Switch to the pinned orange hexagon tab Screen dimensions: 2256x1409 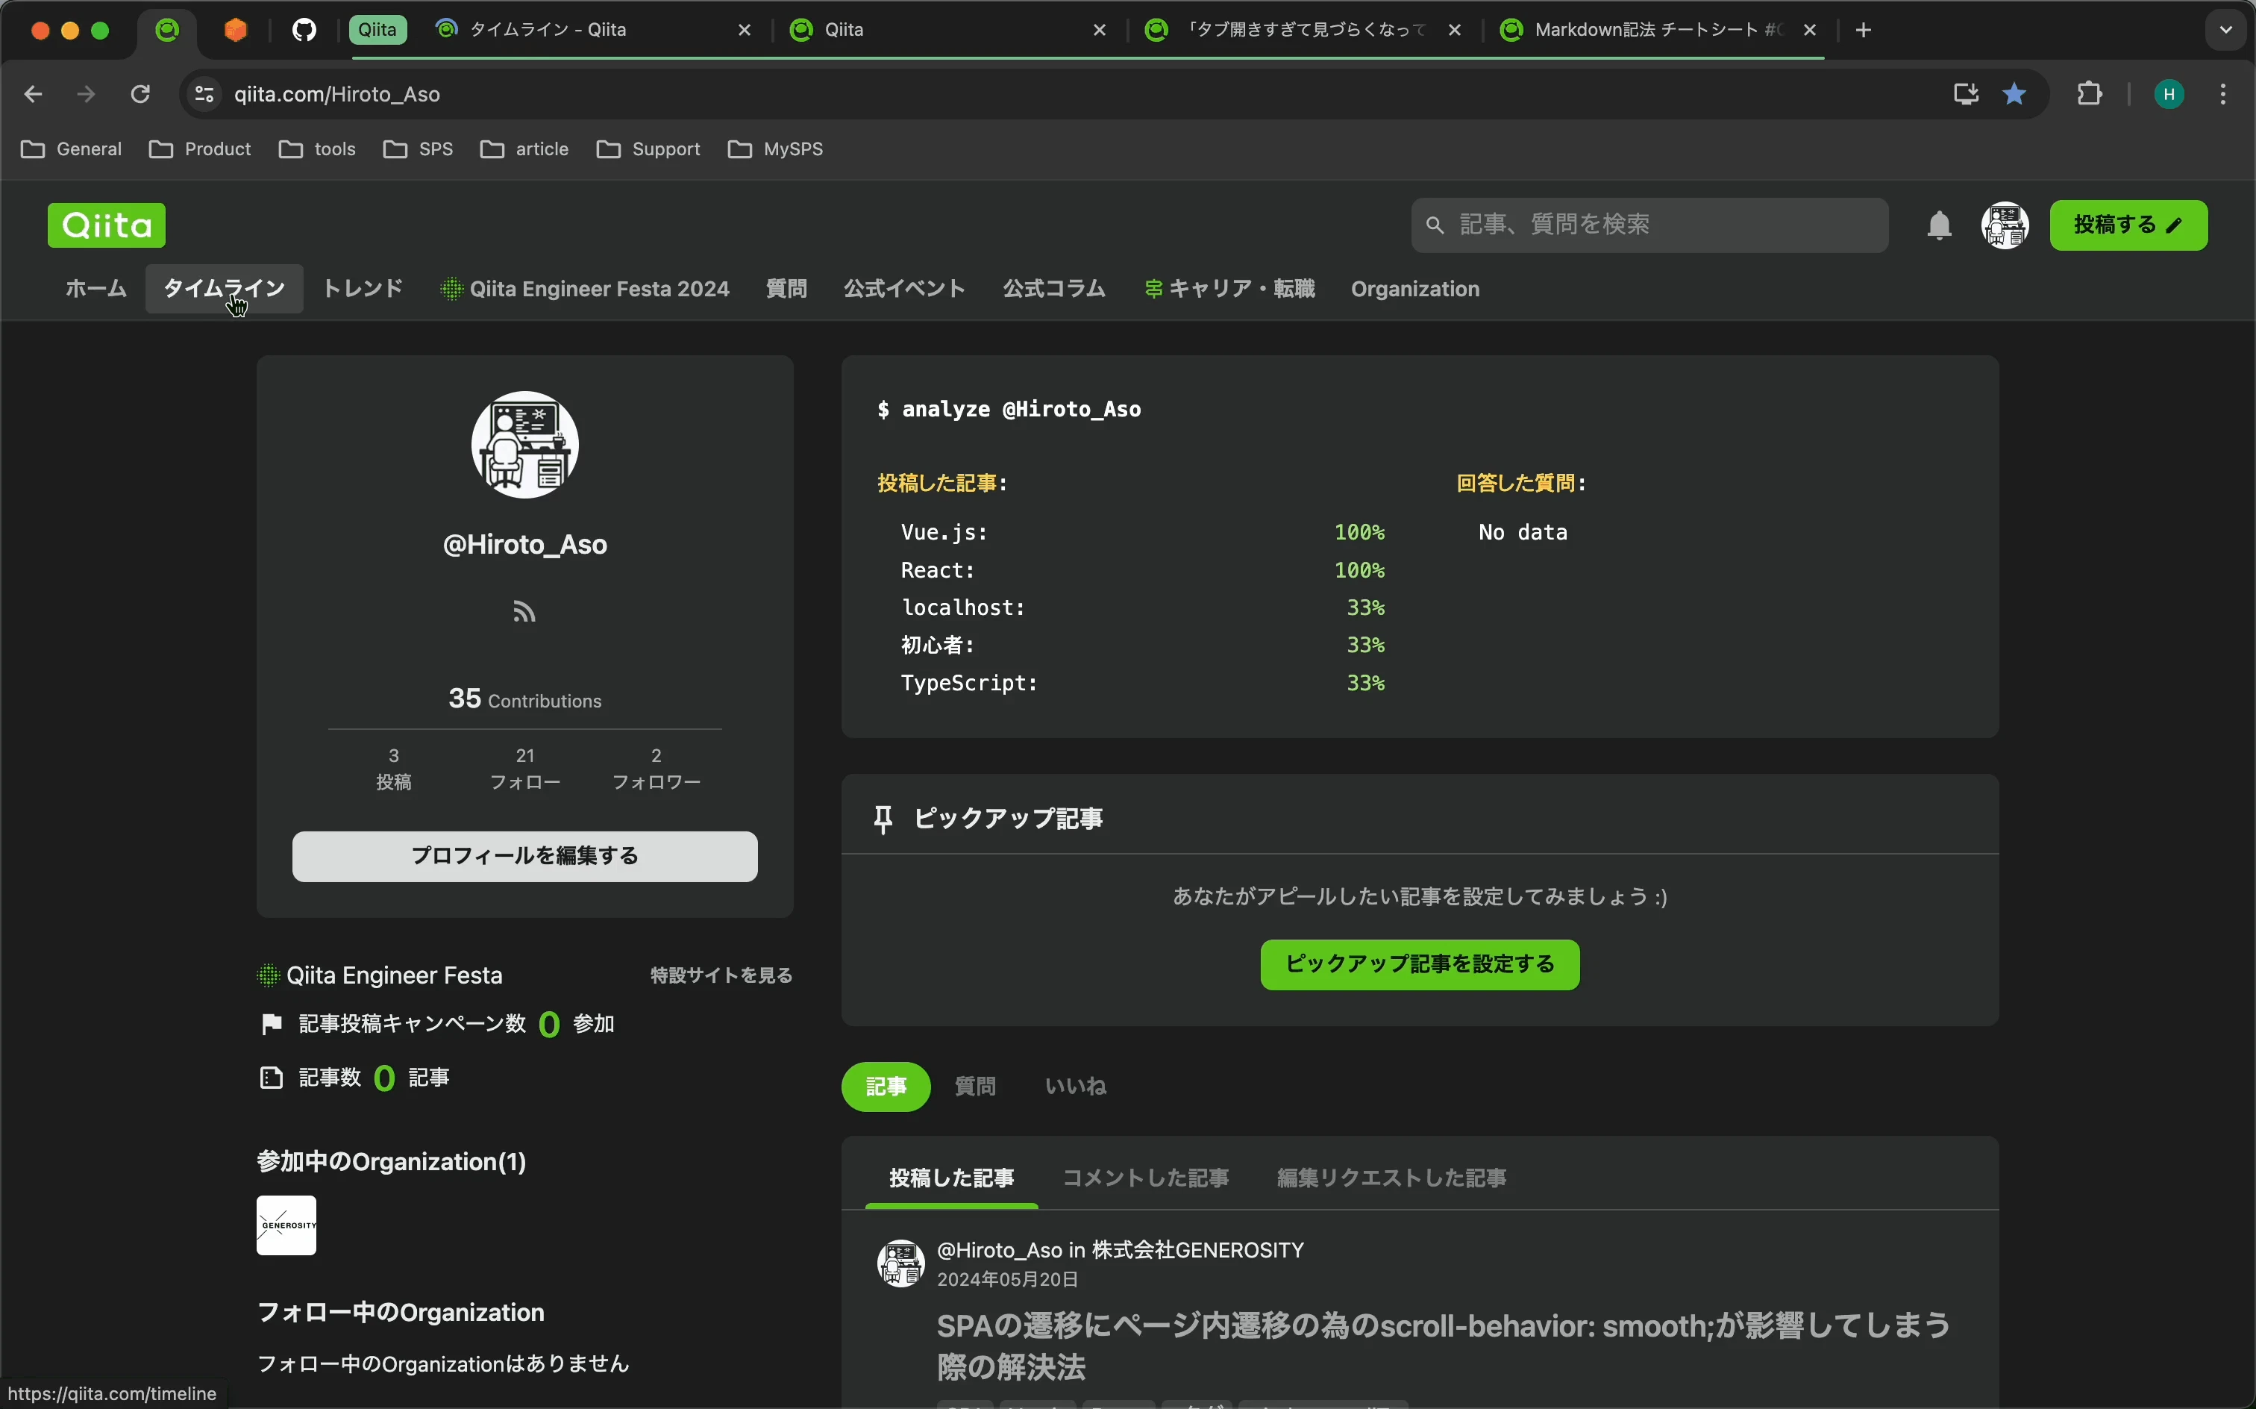pyautogui.click(x=236, y=31)
